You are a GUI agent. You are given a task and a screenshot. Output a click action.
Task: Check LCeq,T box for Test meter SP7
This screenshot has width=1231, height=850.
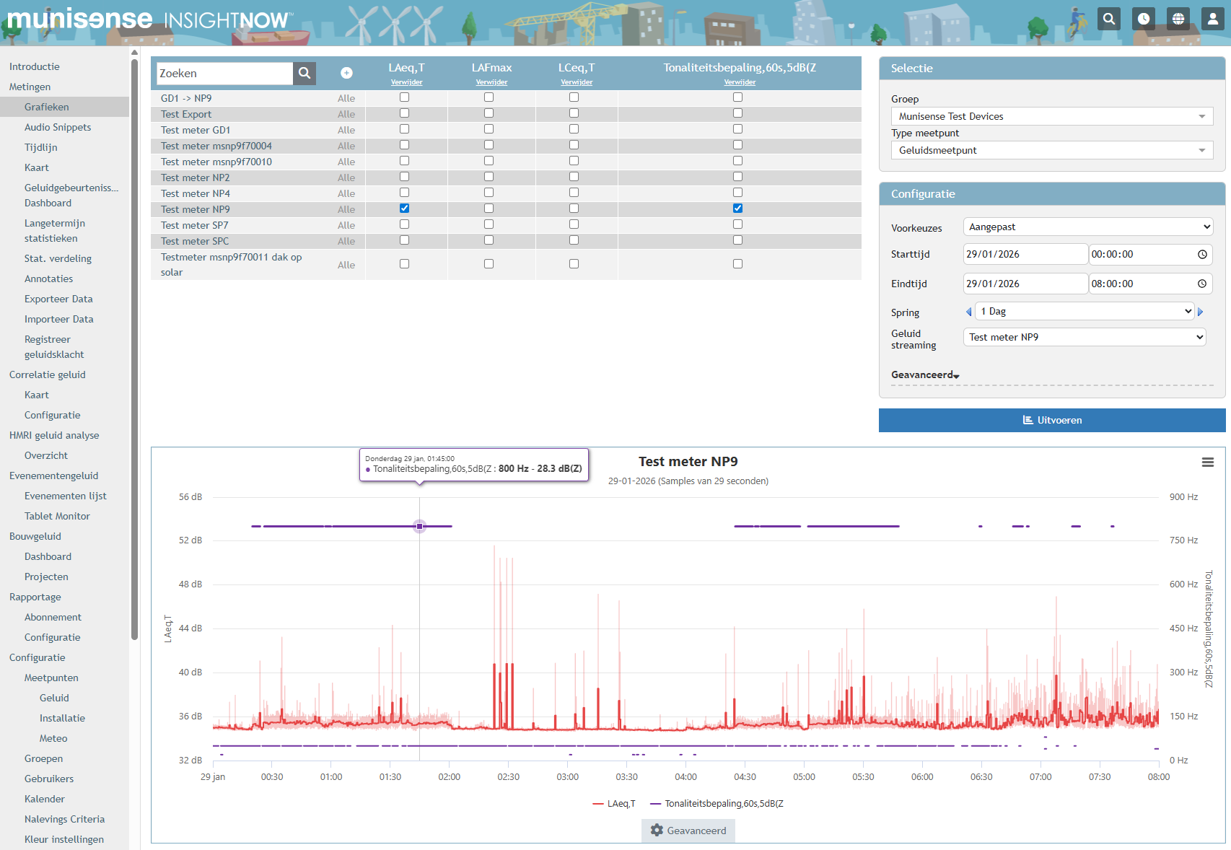[x=574, y=224]
